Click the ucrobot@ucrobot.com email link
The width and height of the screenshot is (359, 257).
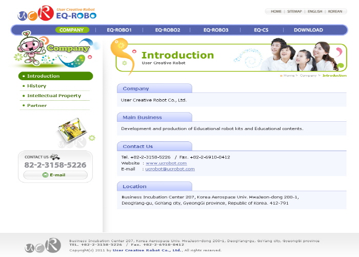tap(170, 169)
